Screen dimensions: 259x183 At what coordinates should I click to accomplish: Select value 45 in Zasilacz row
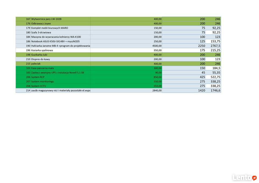[x=184, y=72]
